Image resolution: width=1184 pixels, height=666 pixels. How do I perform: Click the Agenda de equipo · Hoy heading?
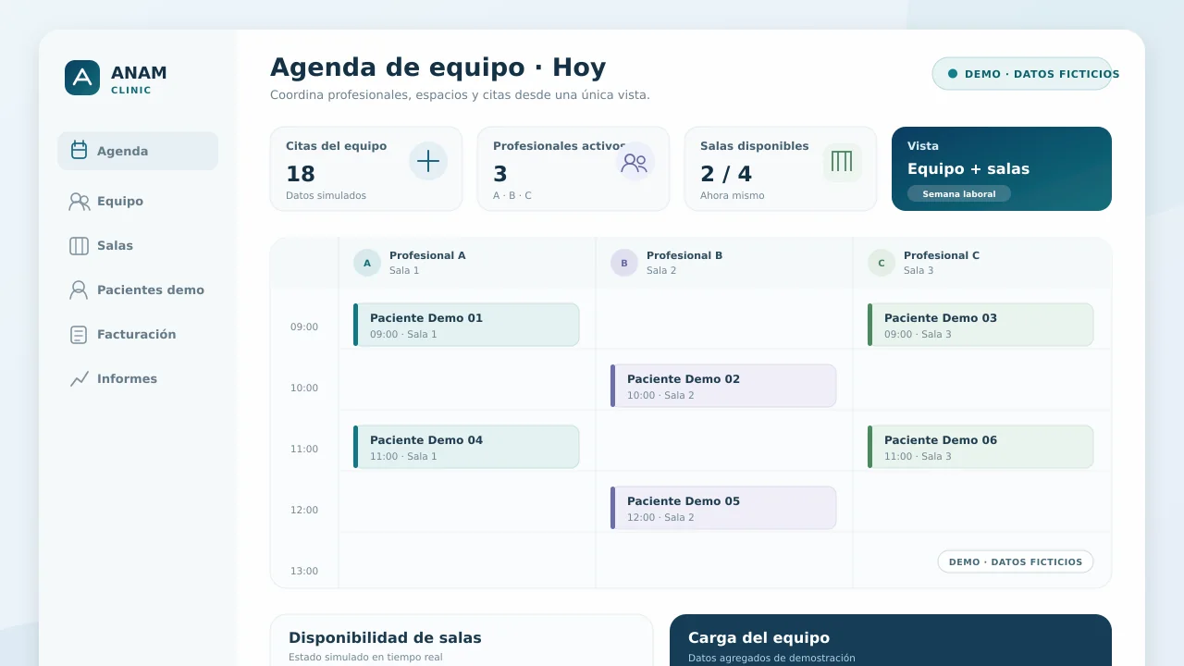(x=438, y=68)
